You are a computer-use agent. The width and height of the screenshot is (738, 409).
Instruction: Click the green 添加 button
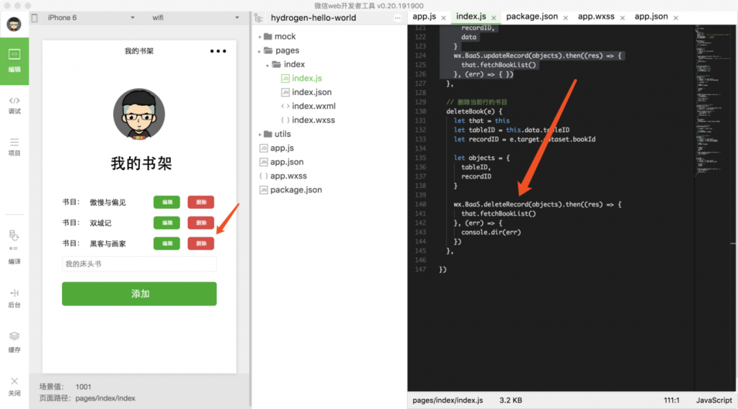click(x=139, y=294)
